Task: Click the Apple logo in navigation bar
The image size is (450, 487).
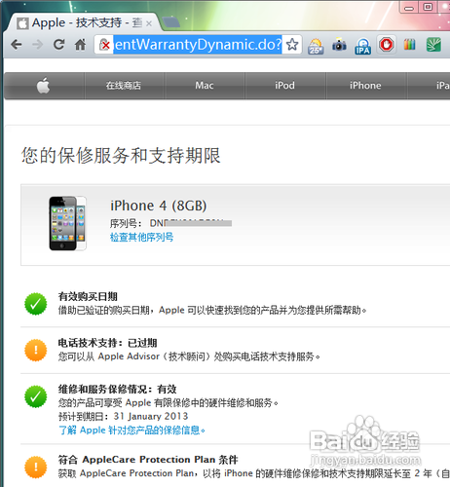Action: point(43,86)
